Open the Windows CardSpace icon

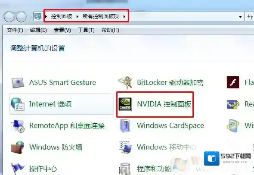[x=125, y=126]
